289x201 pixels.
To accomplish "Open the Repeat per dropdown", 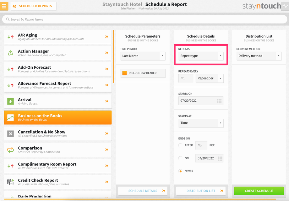I will tap(210, 78).
